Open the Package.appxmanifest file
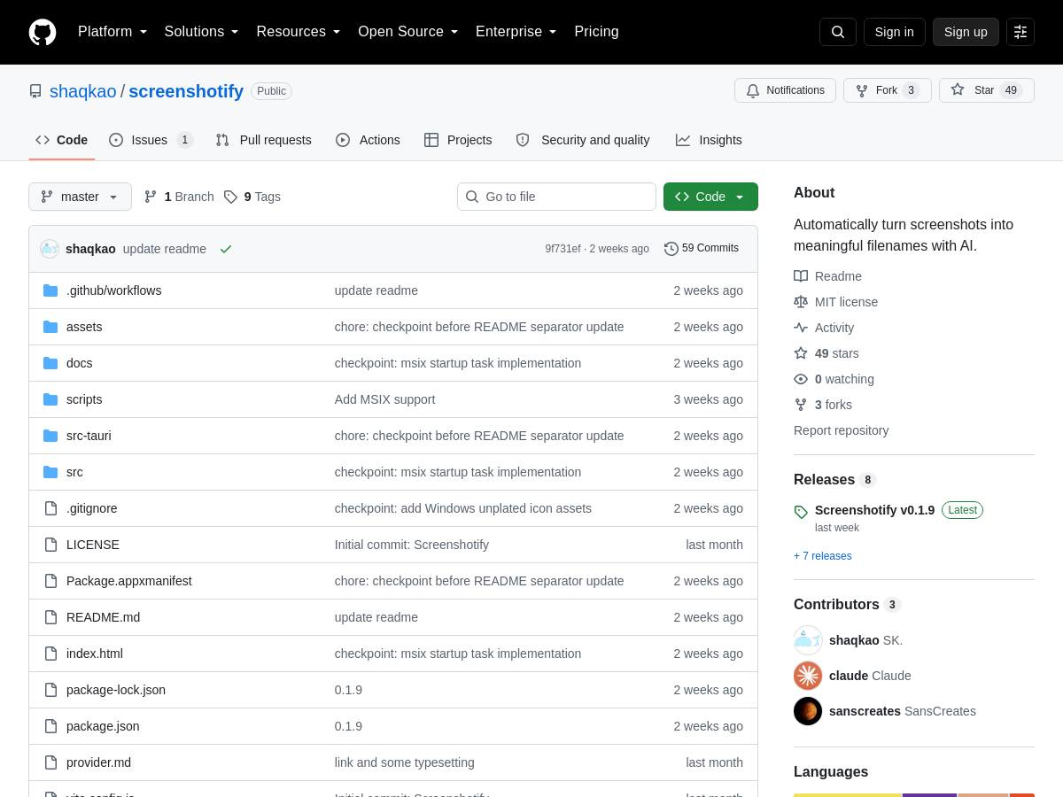The width and height of the screenshot is (1063, 797). (129, 581)
